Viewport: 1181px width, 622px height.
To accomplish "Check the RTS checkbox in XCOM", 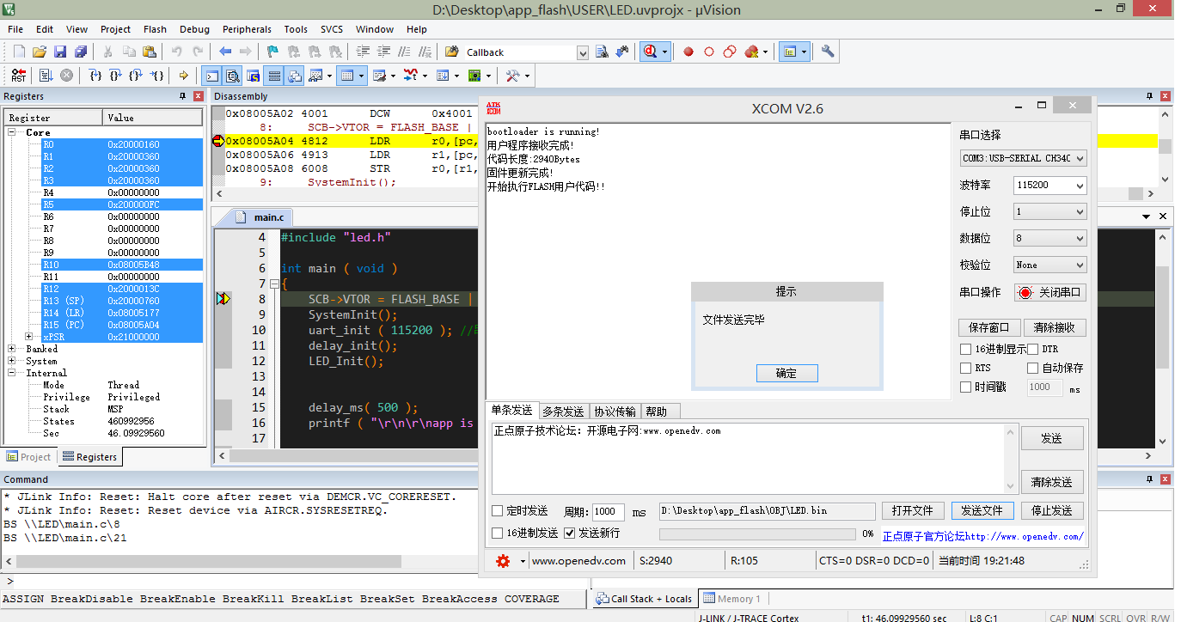I will coord(966,369).
